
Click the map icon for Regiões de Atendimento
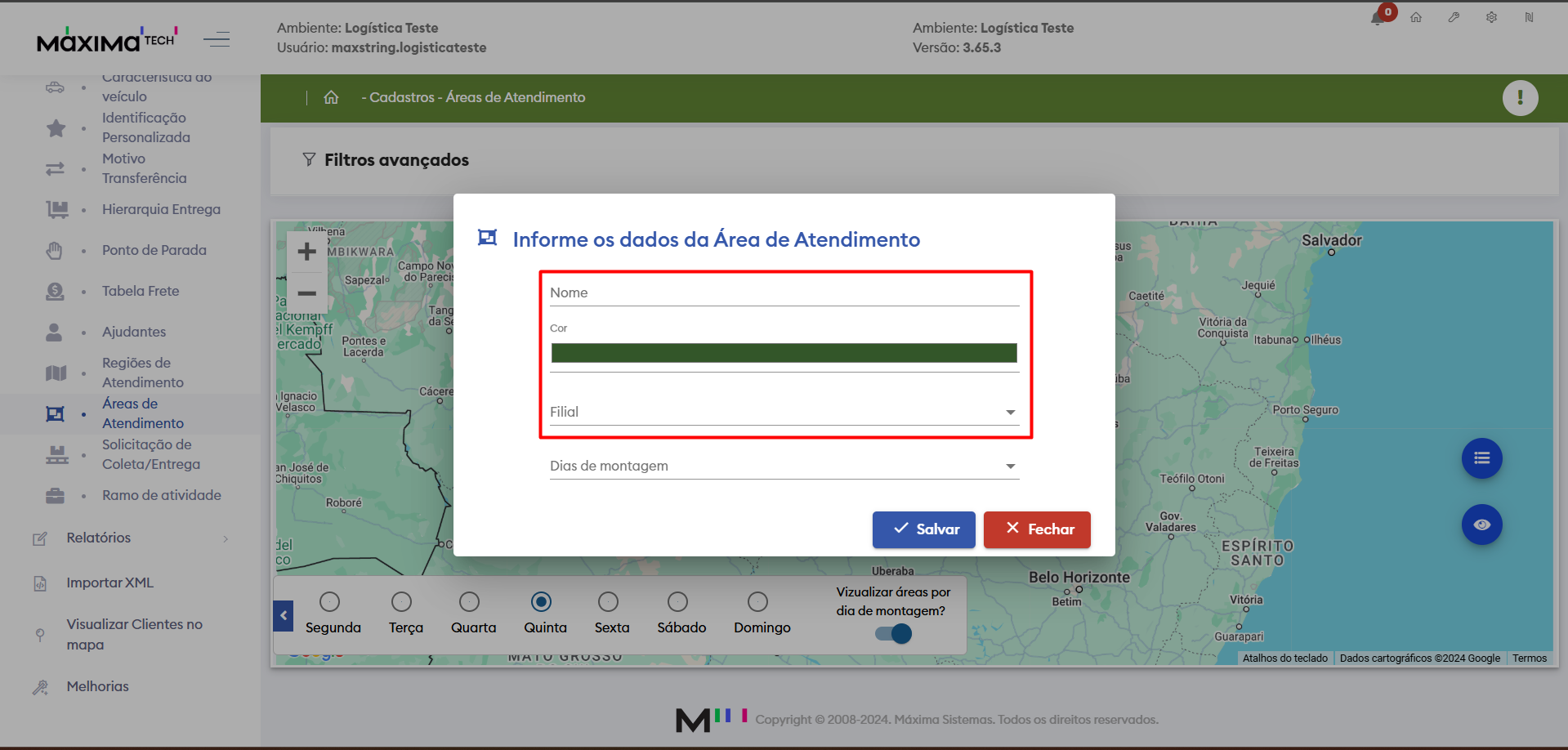[56, 373]
